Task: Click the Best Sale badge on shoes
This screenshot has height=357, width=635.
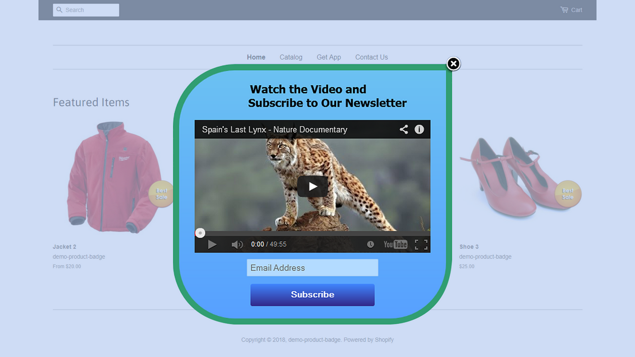Action: 568,194
